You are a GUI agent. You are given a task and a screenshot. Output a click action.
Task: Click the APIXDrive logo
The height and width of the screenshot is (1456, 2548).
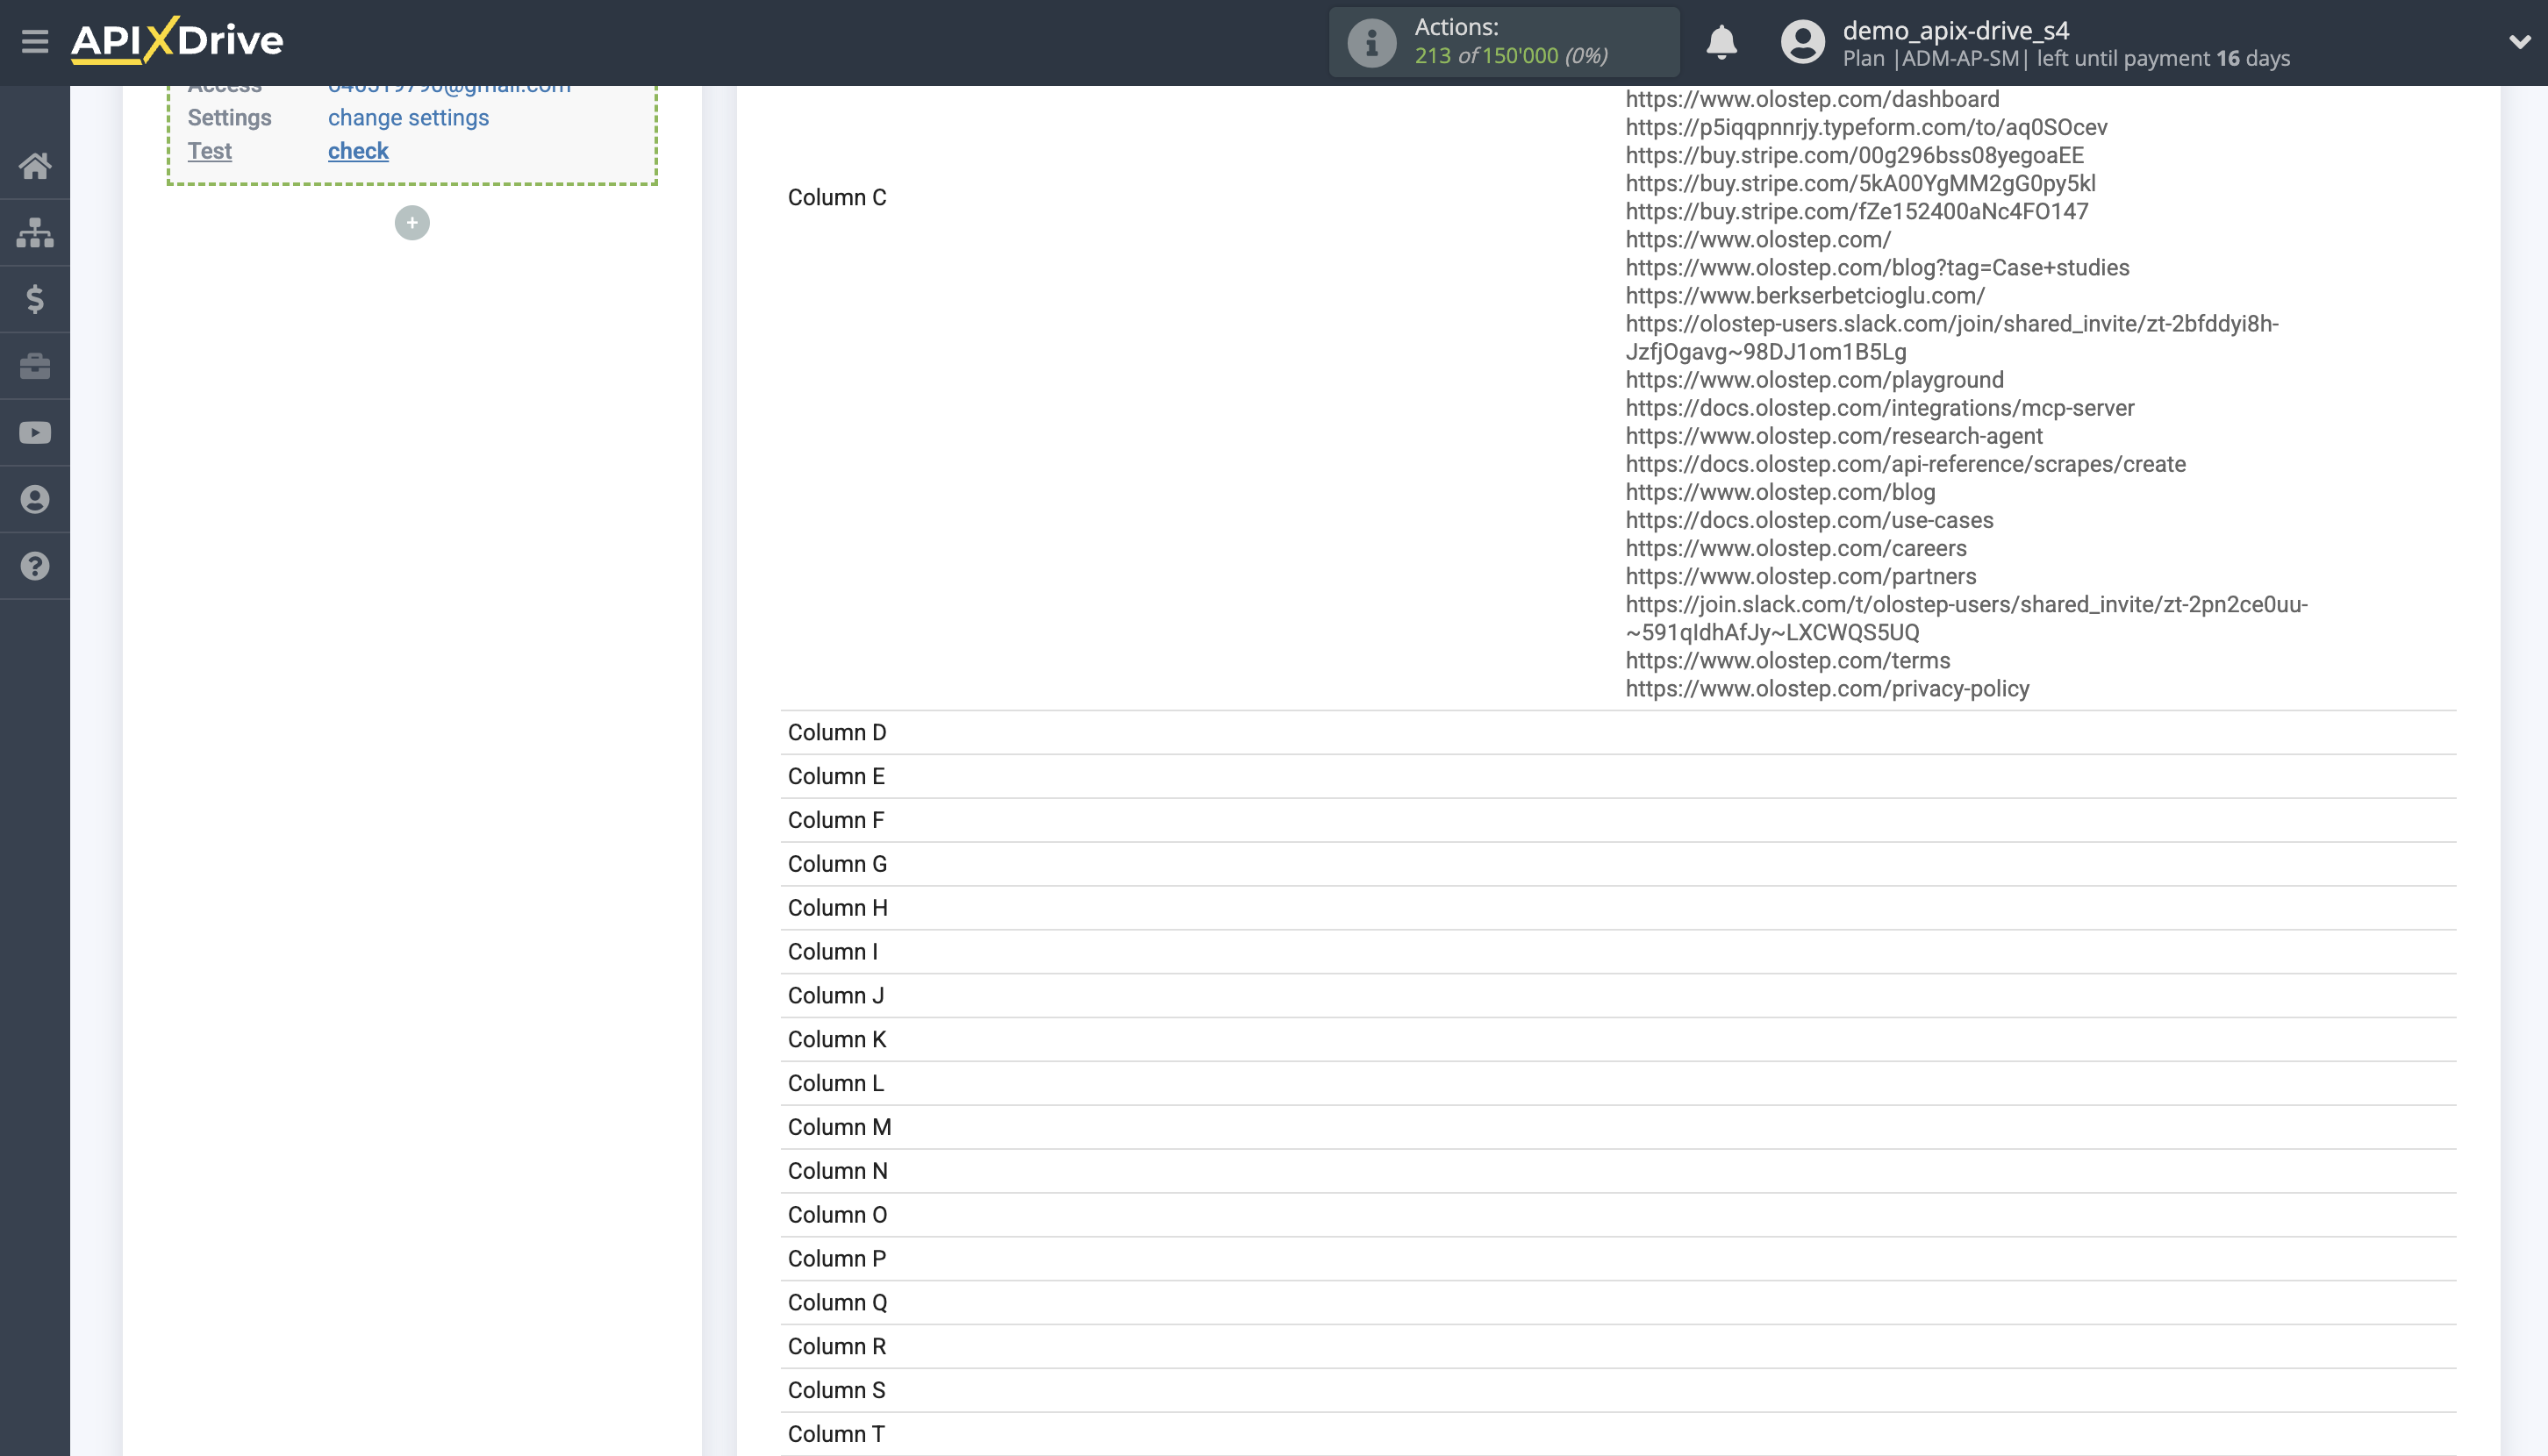(177, 41)
